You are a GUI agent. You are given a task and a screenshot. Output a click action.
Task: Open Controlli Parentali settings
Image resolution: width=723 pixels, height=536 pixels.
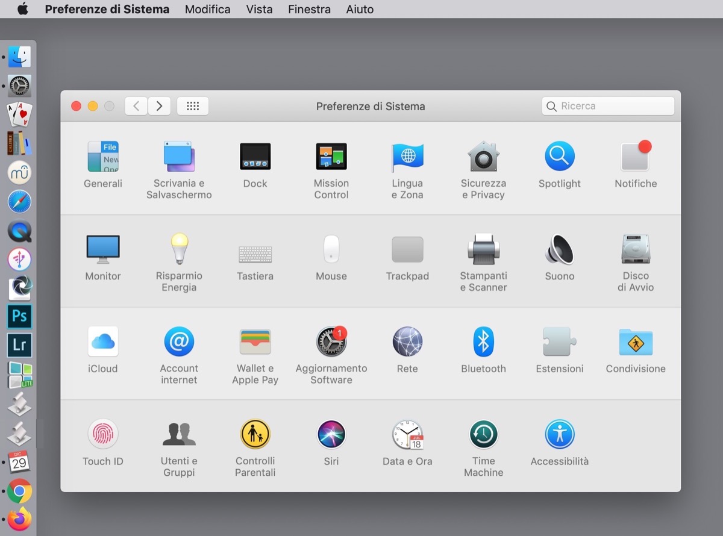tap(255, 435)
